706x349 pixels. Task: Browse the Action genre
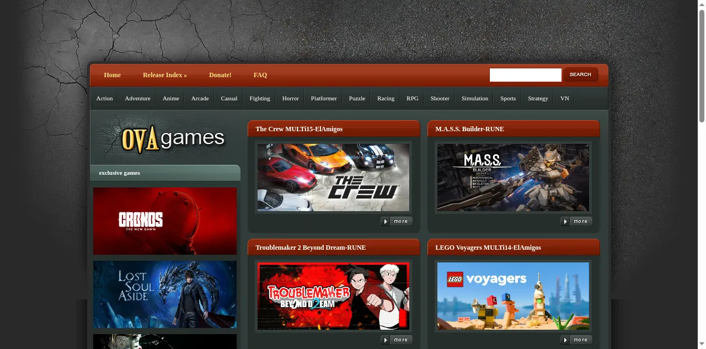pos(104,98)
